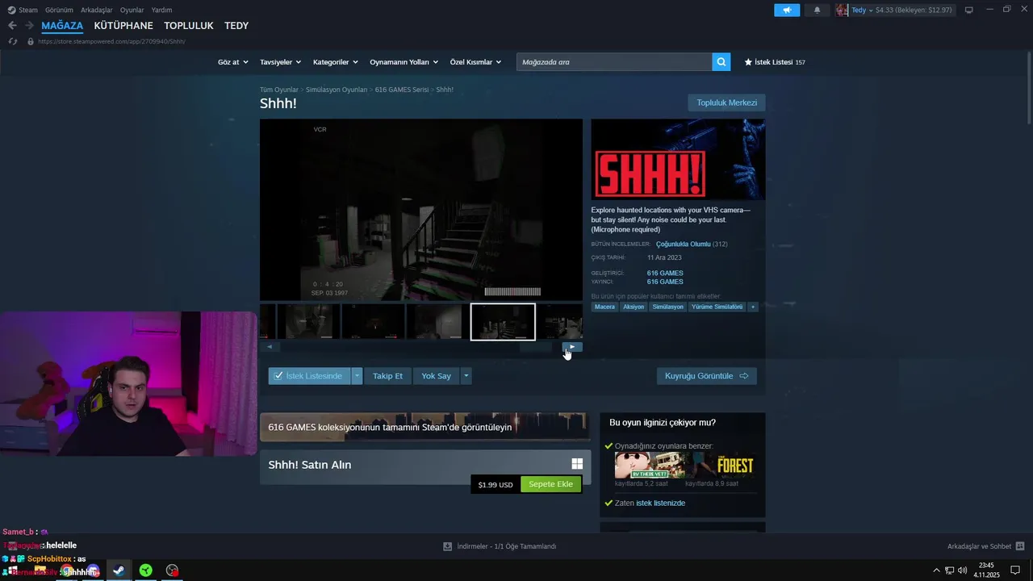1033x581 pixels.
Task: Open the Özel Kısımlar dropdown
Action: (475, 62)
